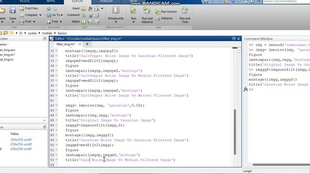Click the Editor vertical scrollbar thumb
The height and width of the screenshot is (174, 310).
(235, 132)
